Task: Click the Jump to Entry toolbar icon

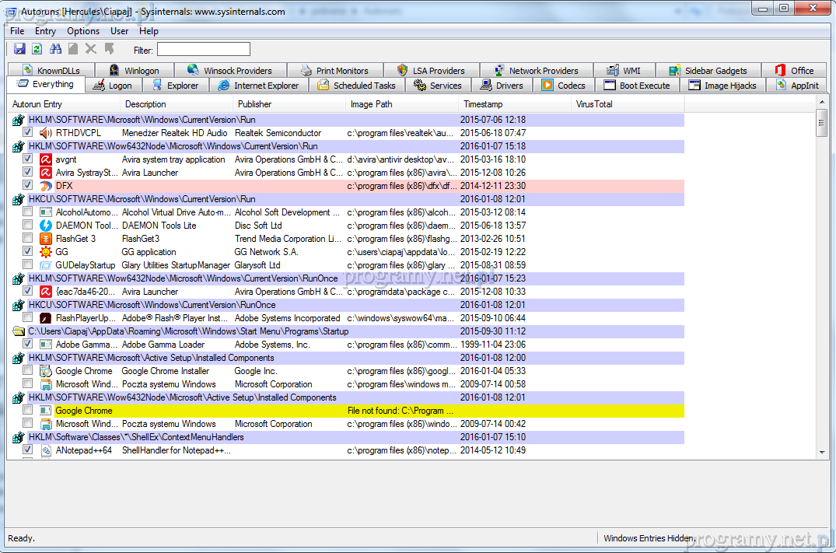Action: click(x=109, y=49)
